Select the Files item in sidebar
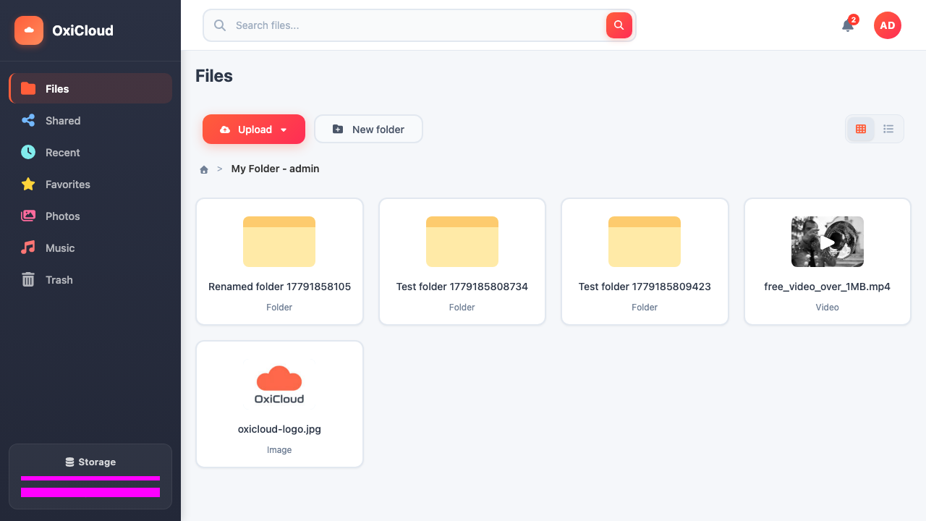926x521 pixels. (90, 88)
